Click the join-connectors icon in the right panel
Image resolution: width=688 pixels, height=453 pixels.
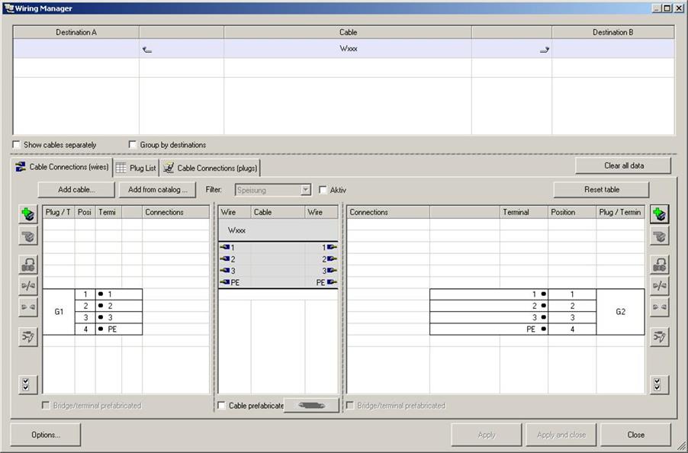(x=660, y=307)
